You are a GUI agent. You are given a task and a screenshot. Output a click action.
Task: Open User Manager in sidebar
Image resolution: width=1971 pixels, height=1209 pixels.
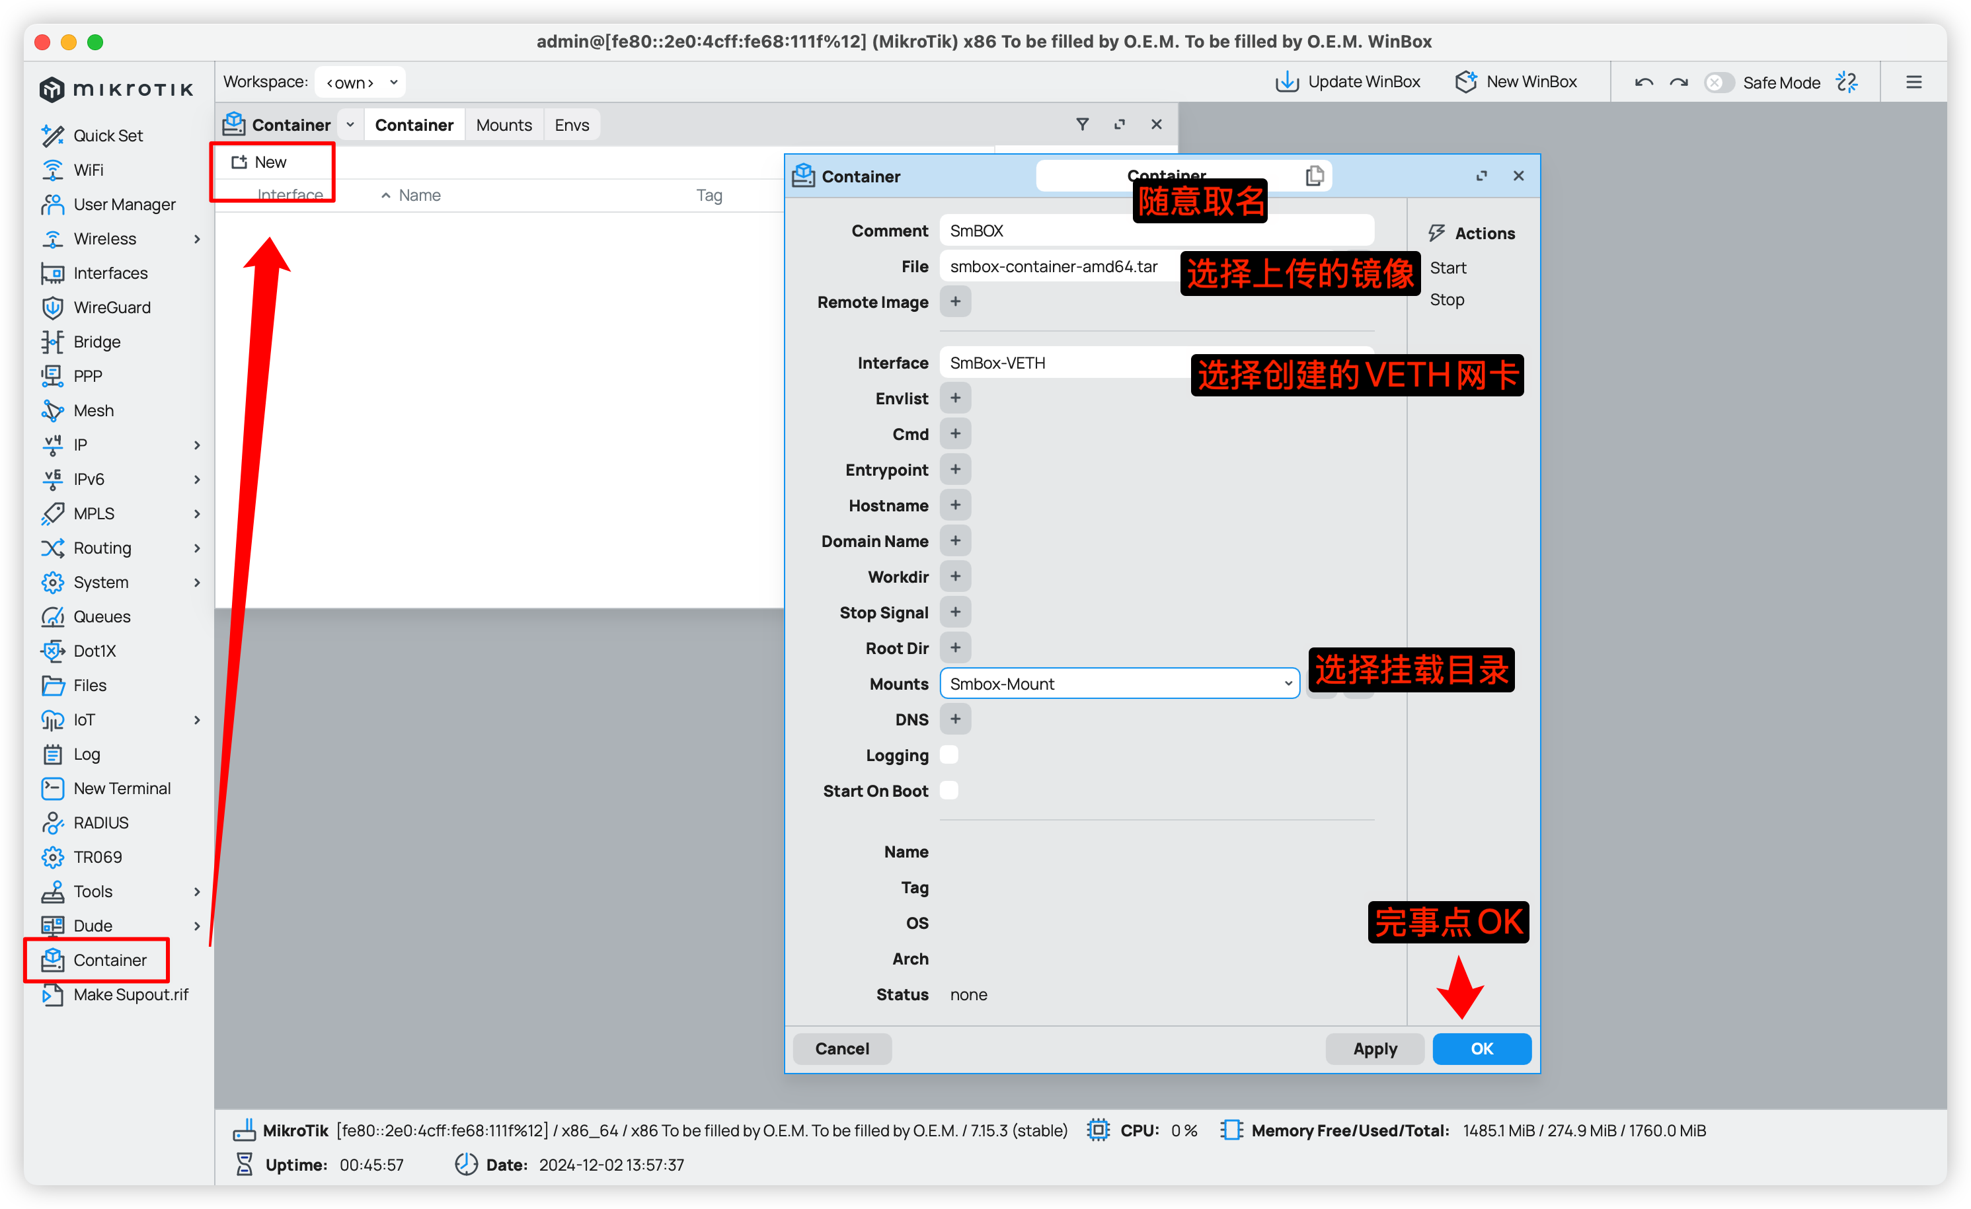(x=124, y=205)
